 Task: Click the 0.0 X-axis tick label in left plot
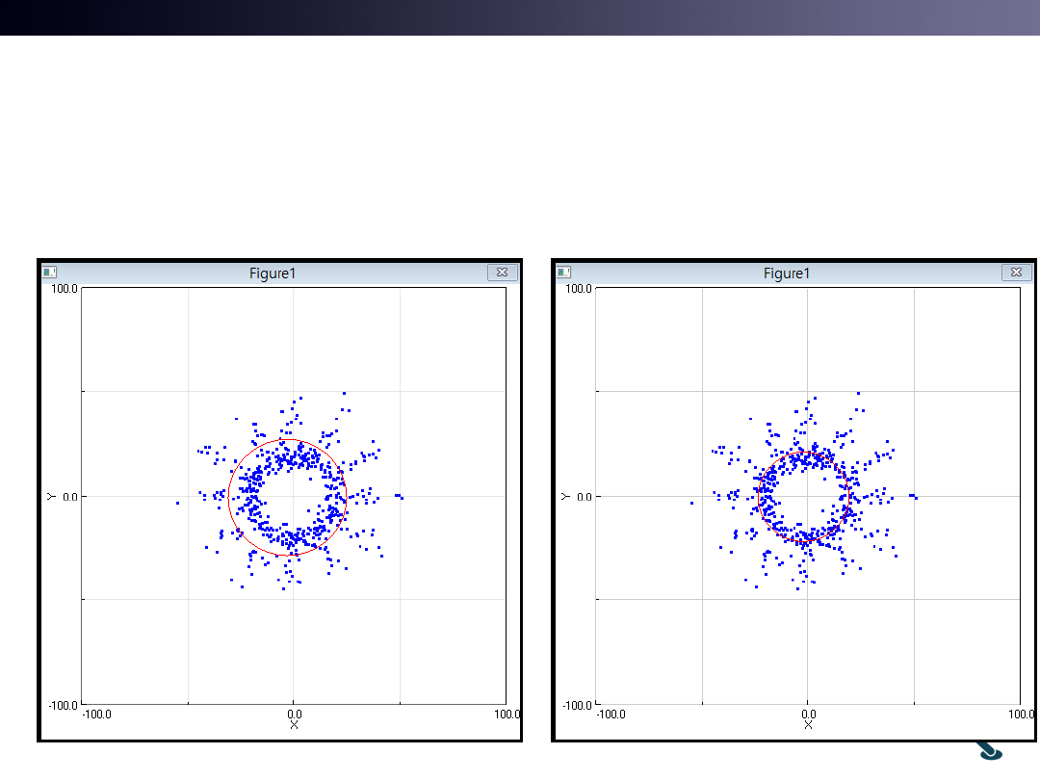pyautogui.click(x=295, y=714)
